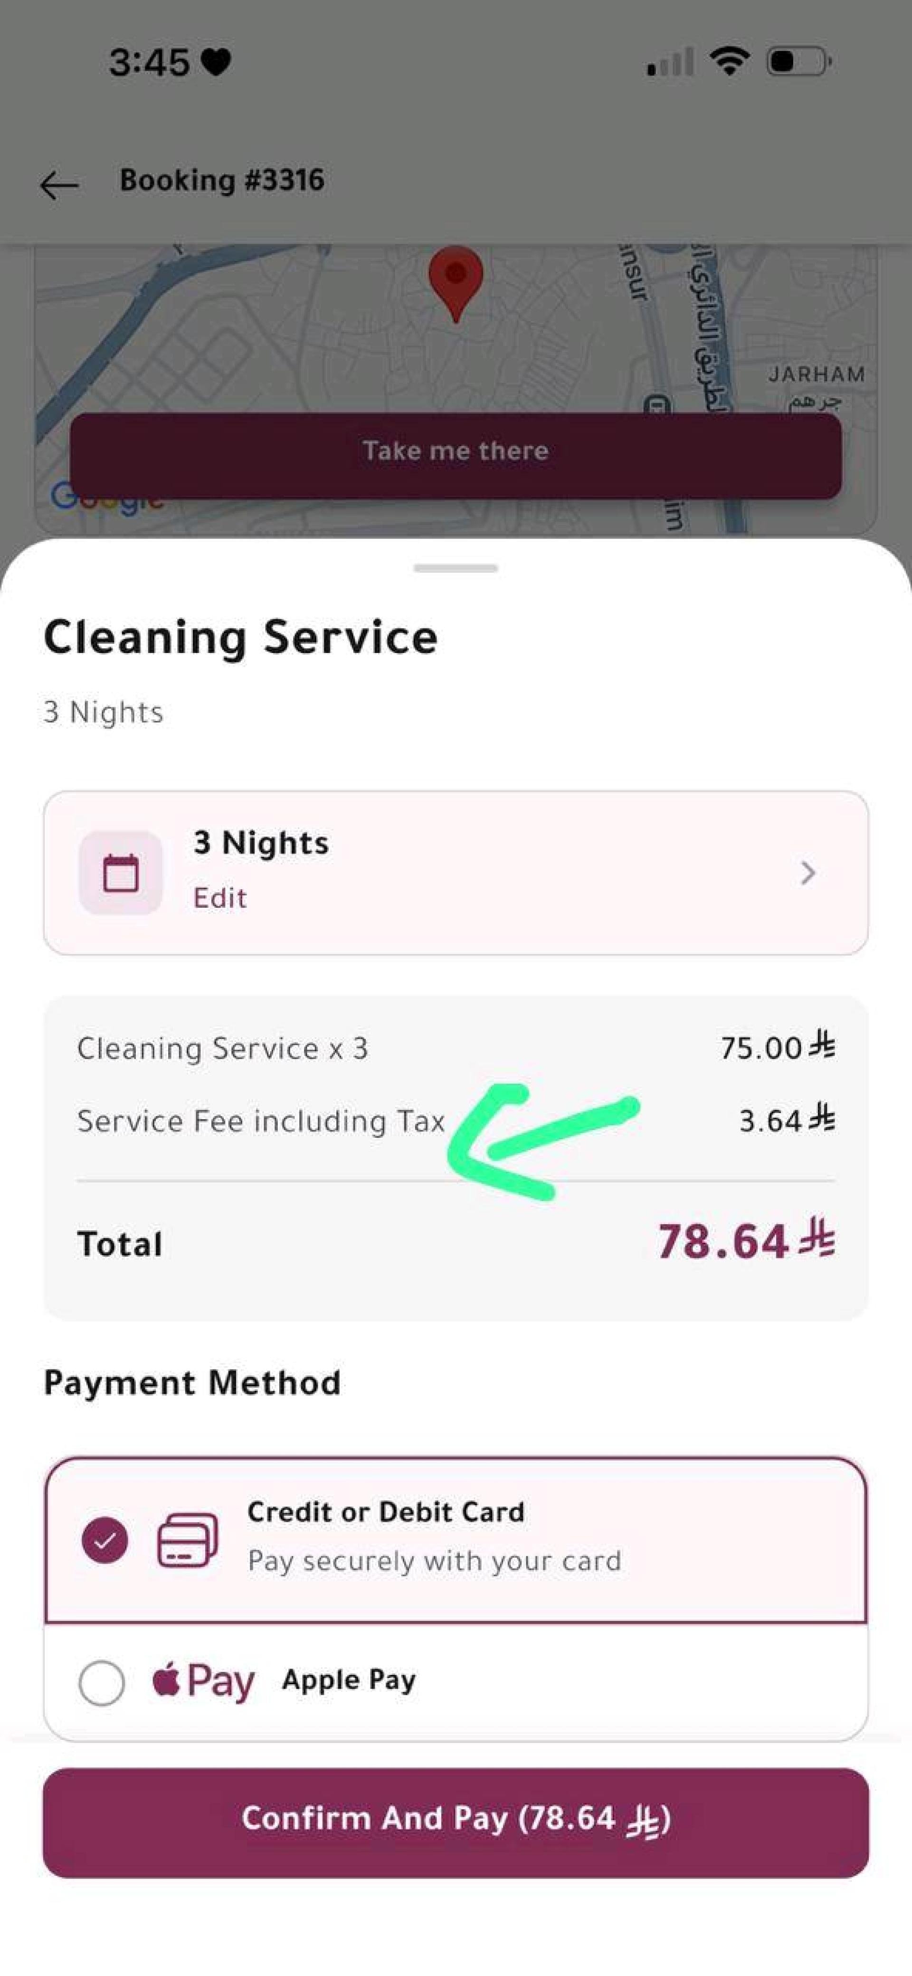The height and width of the screenshot is (1976, 912).
Task: Tap the Wi-Fi status icon
Action: tap(730, 61)
